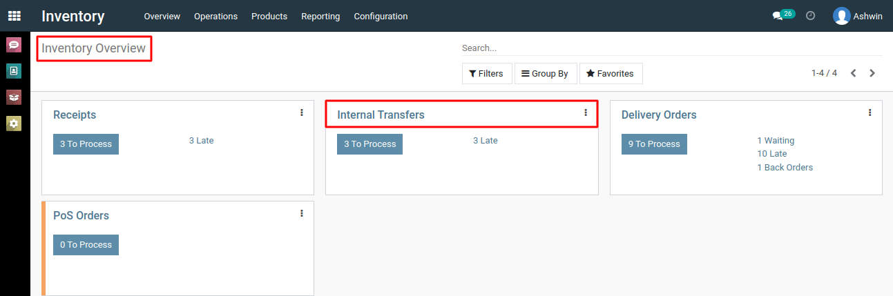Open PoS Orders card three-dot menu

(302, 213)
